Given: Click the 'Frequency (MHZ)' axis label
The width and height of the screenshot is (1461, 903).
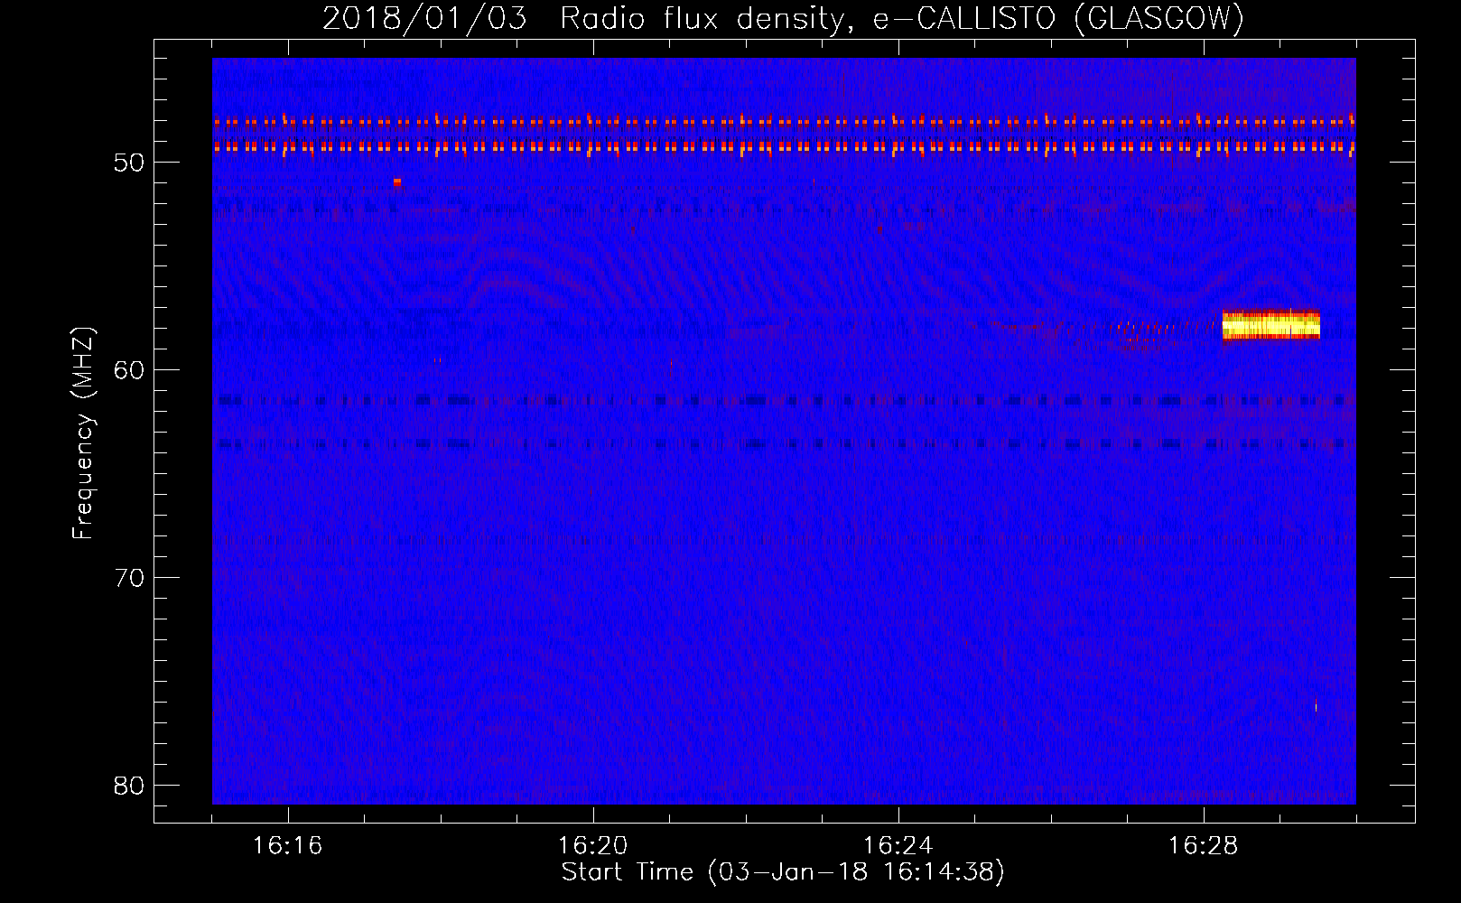Looking at the screenshot, I should 83,433.
